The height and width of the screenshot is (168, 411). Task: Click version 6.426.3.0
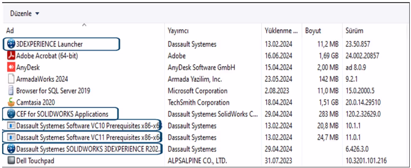[357, 149]
